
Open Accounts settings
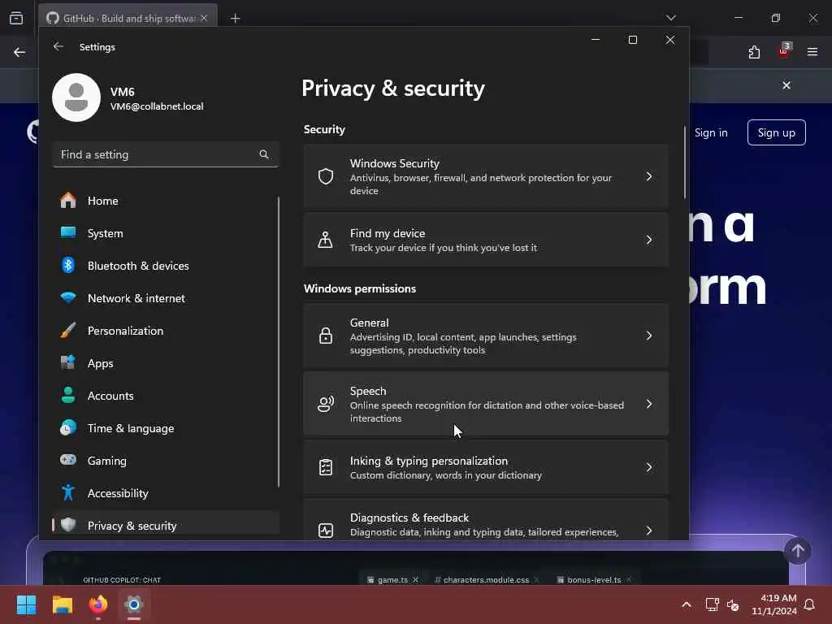[x=166, y=396]
